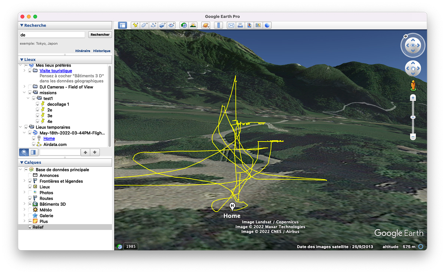
Task: Click the opacity gradient icon in Lieux
Action: tap(33, 152)
